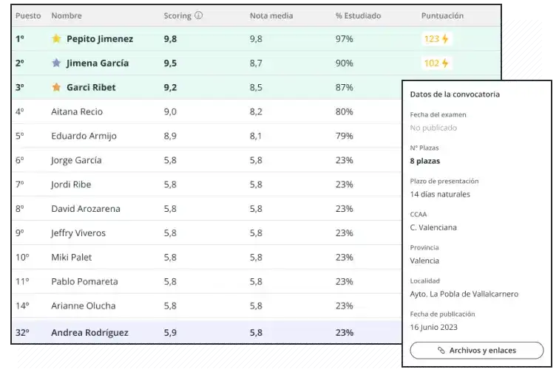This screenshot has width=559, height=372.
Task: Click the lightning icon next to 123
Action: coord(445,38)
